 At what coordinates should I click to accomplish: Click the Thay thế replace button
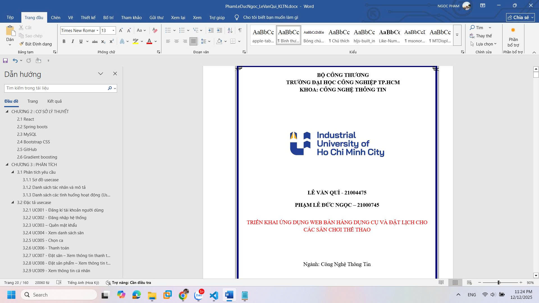coord(481,36)
